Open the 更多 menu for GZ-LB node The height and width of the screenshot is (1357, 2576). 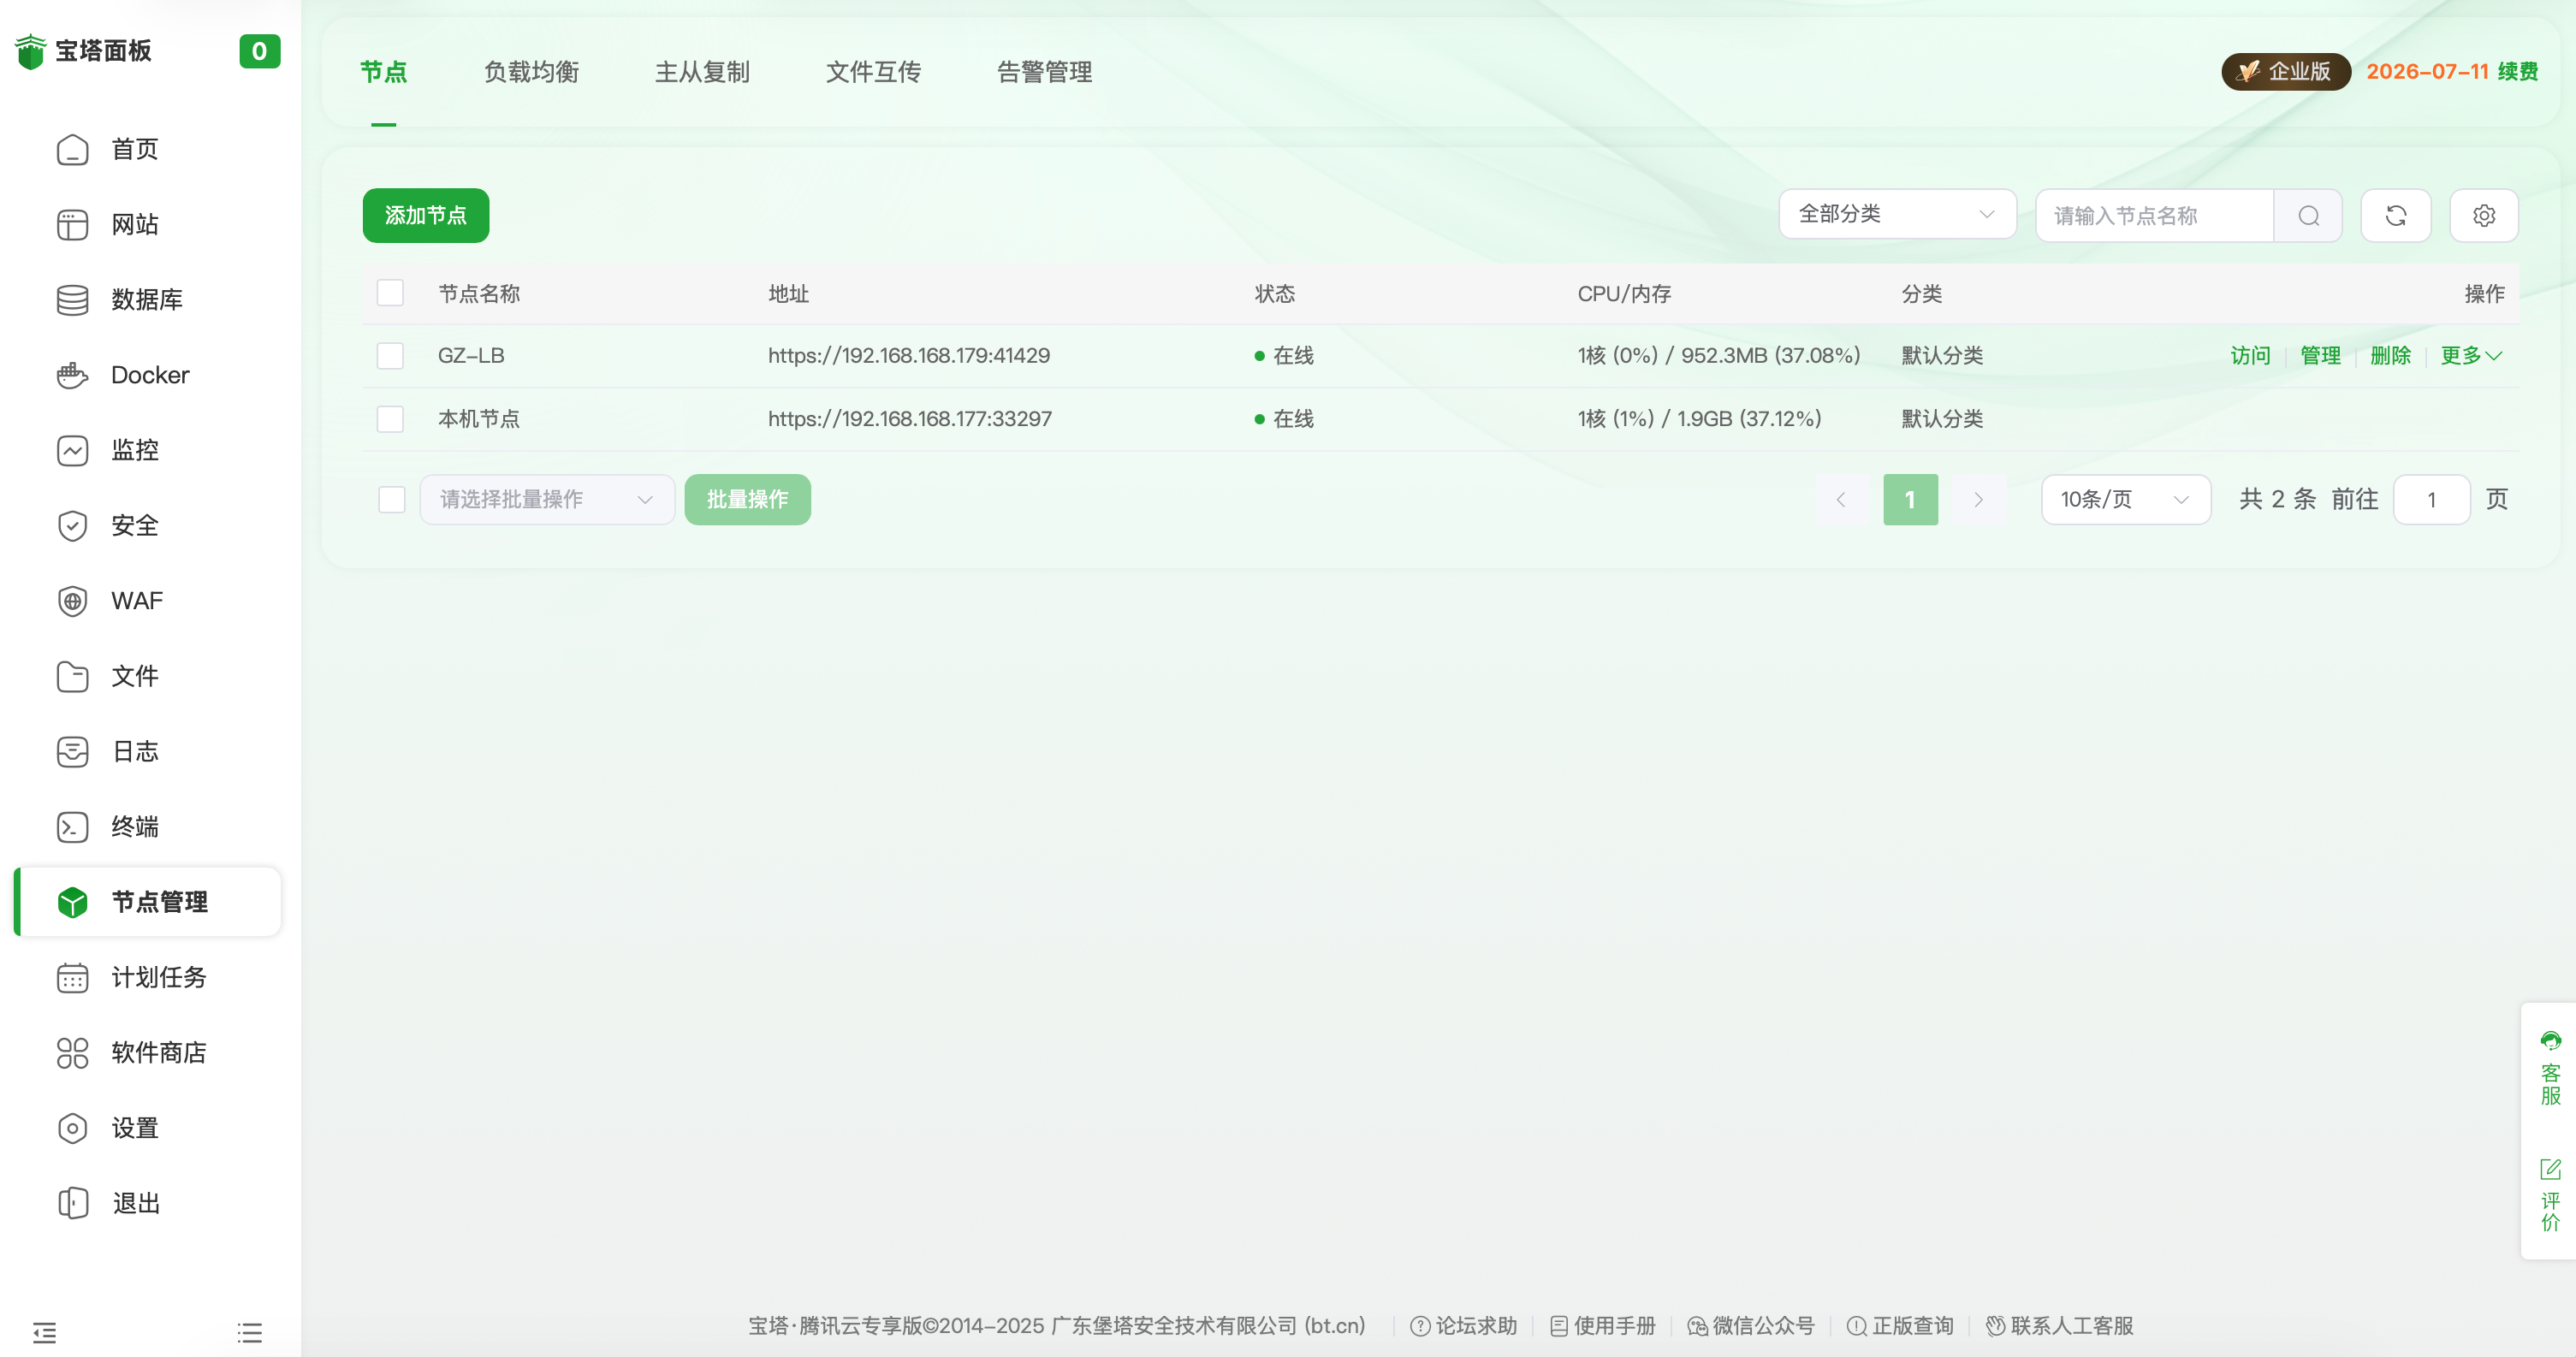coord(2469,356)
